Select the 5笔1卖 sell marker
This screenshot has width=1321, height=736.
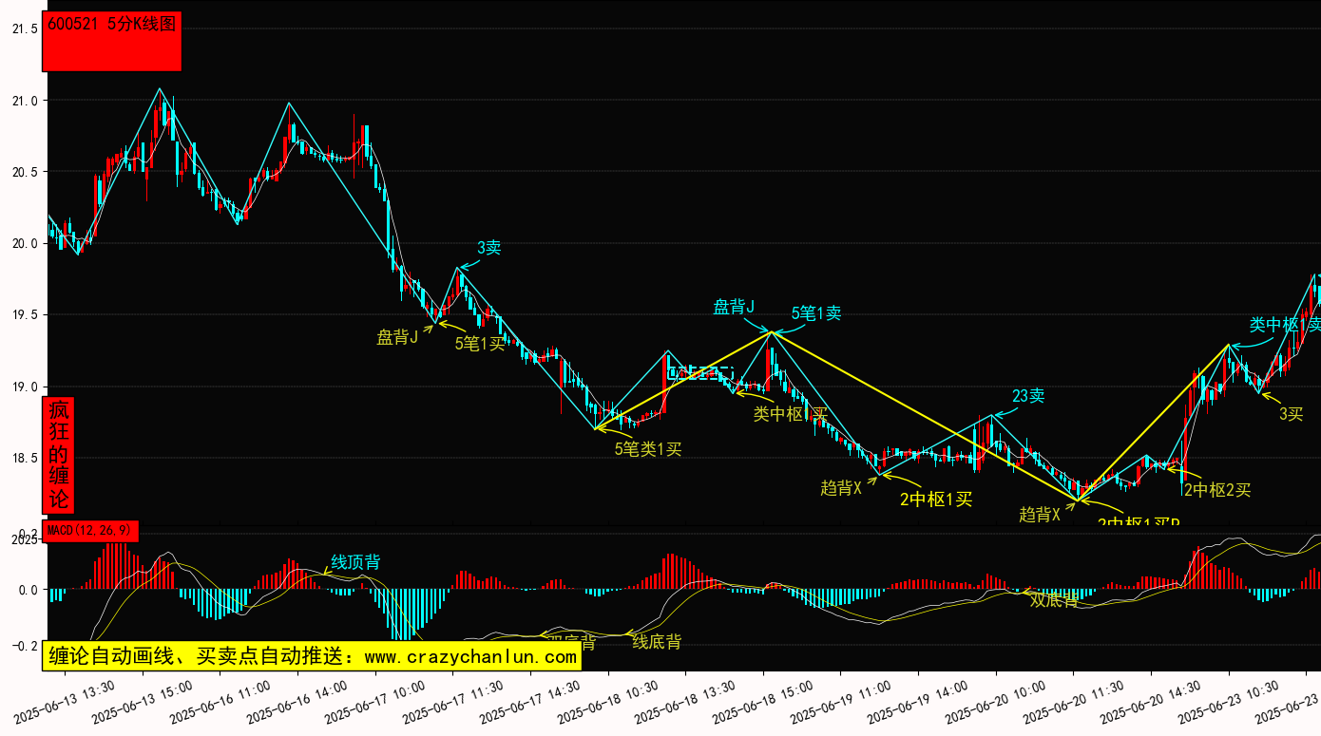point(816,313)
